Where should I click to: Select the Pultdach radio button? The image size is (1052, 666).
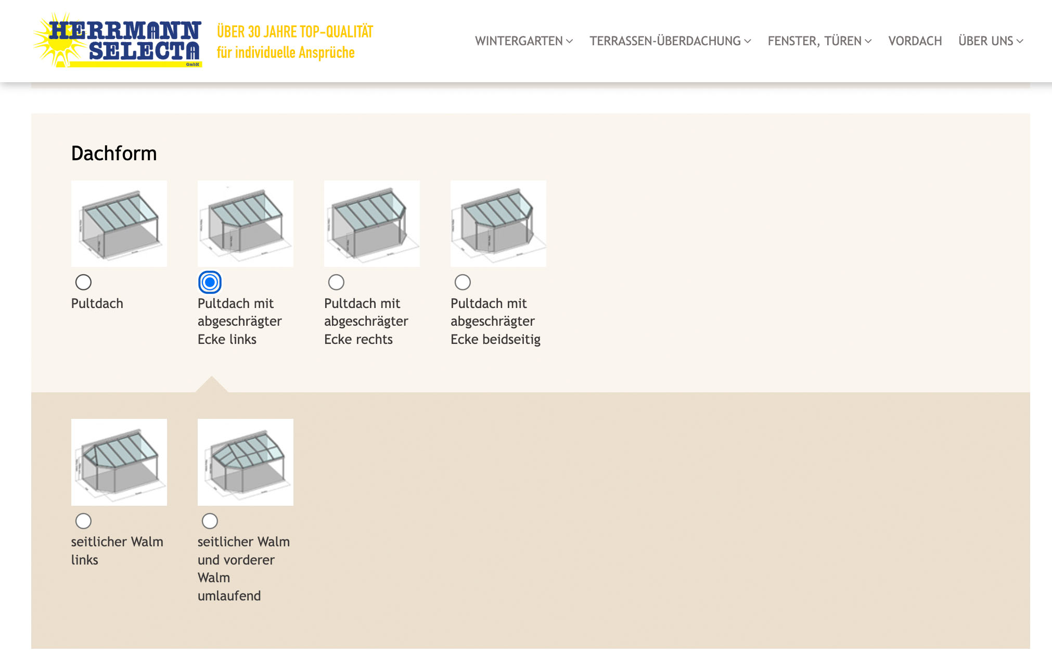pos(83,281)
